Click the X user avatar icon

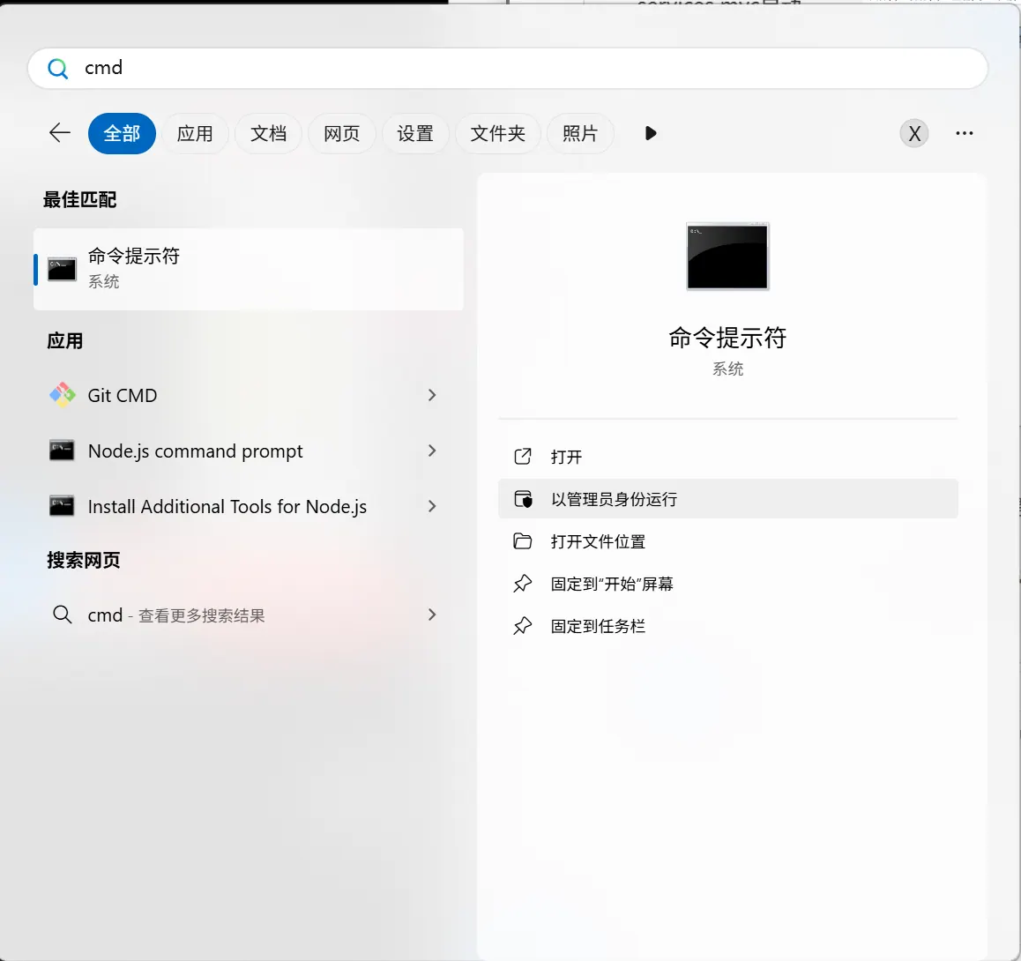914,133
